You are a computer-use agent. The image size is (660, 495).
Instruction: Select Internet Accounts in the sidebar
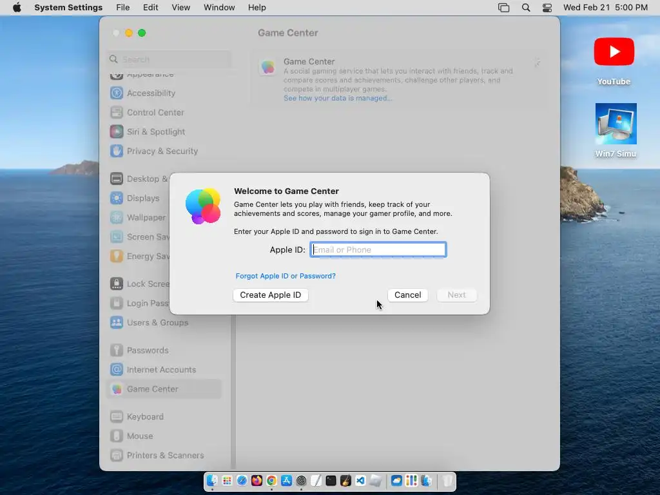pyautogui.click(x=164, y=370)
